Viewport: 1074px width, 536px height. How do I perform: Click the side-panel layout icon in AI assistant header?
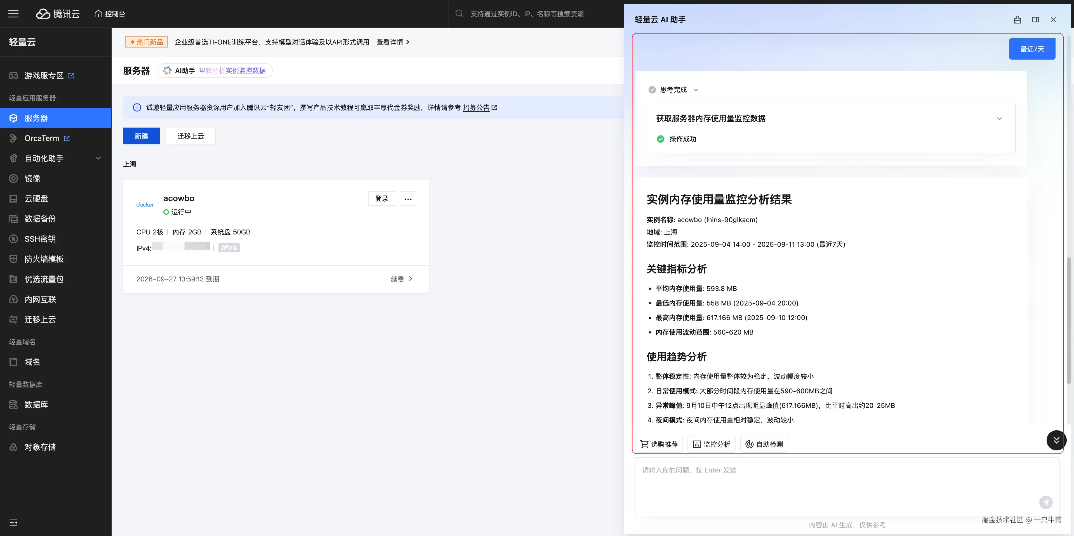coord(1036,20)
